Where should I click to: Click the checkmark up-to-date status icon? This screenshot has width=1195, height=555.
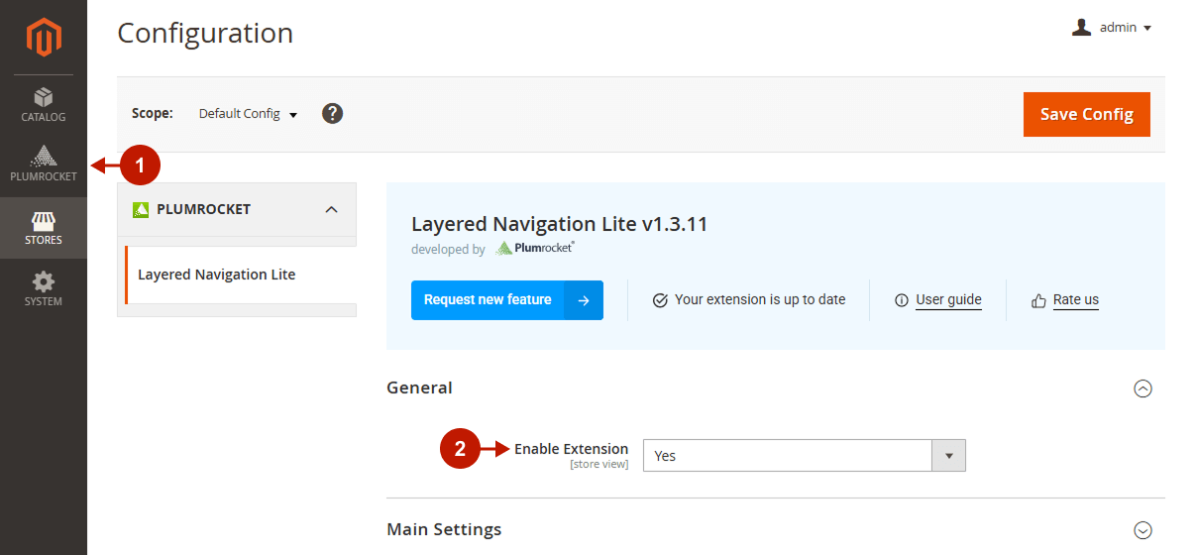tap(660, 300)
